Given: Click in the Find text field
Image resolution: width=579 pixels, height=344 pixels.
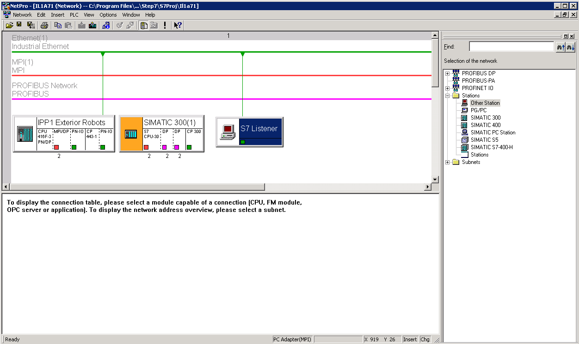Looking at the screenshot, I should click(511, 47).
